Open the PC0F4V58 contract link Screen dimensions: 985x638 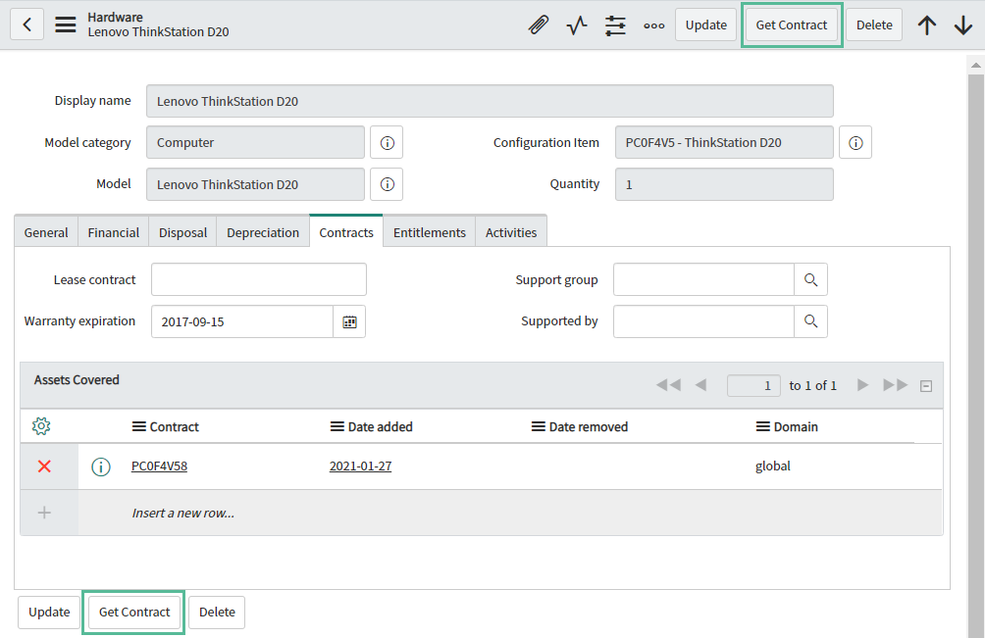tap(160, 466)
